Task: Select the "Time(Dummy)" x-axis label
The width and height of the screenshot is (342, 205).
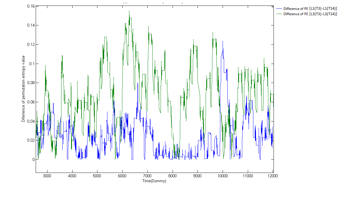Action: point(154,181)
